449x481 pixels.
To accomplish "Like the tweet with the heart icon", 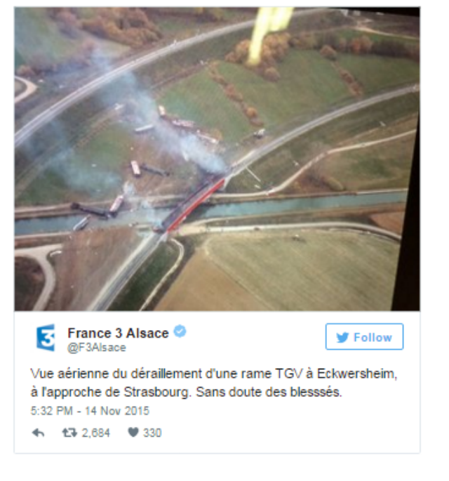I will pyautogui.click(x=133, y=433).
